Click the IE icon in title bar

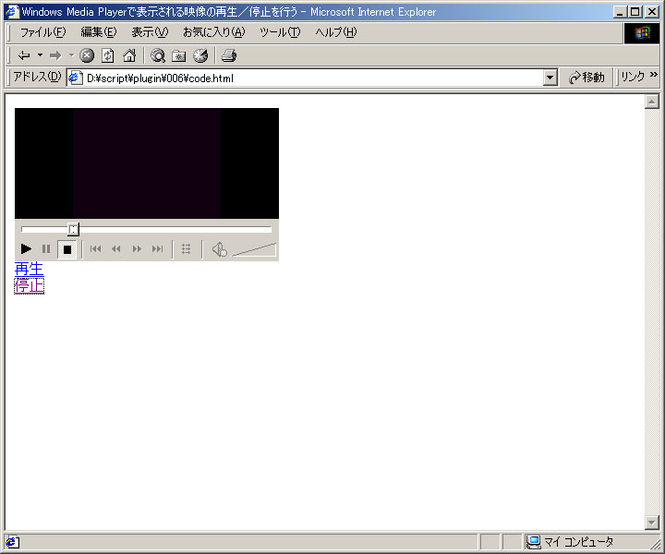[12, 11]
